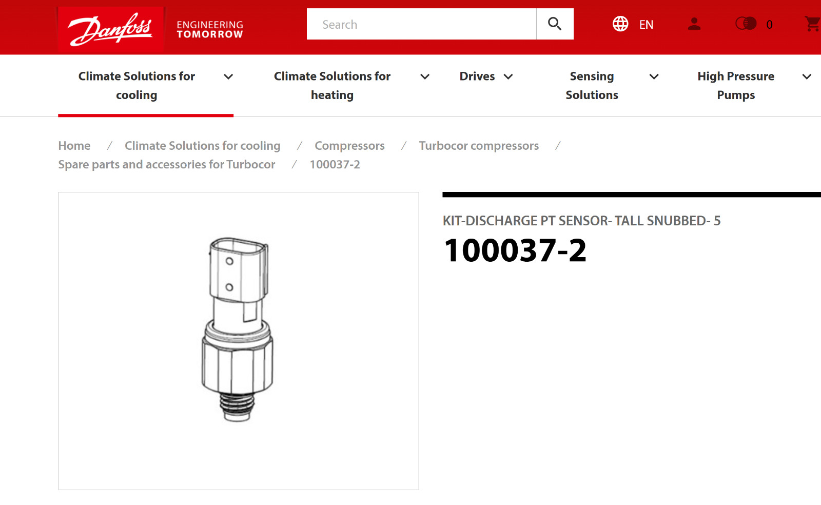Screen dimensions: 821x505
Task: Click 100037-2 breadcrumb item
Action: (x=335, y=165)
